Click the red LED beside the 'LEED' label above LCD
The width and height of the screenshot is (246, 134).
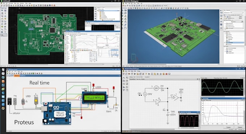pos(93,85)
